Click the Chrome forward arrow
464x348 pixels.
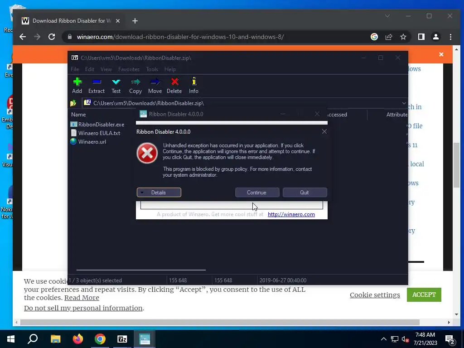[x=37, y=37]
